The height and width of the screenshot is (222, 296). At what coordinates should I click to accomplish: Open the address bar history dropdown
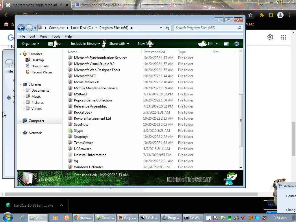point(161,28)
